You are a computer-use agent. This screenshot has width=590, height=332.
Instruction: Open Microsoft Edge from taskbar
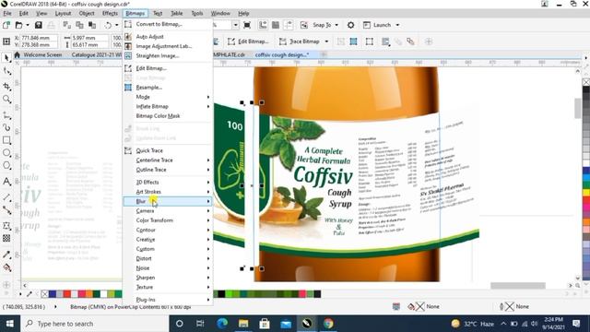pos(222,324)
